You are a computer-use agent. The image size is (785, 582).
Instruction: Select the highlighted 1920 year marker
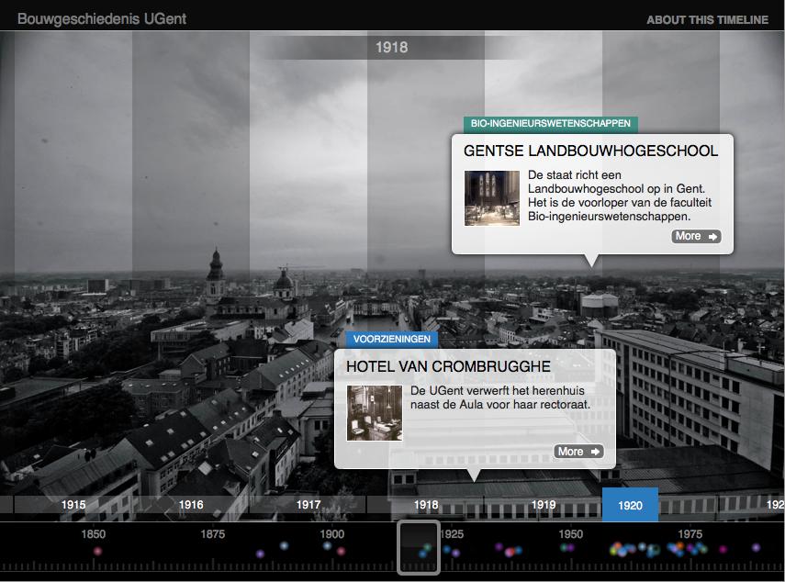pos(630,505)
